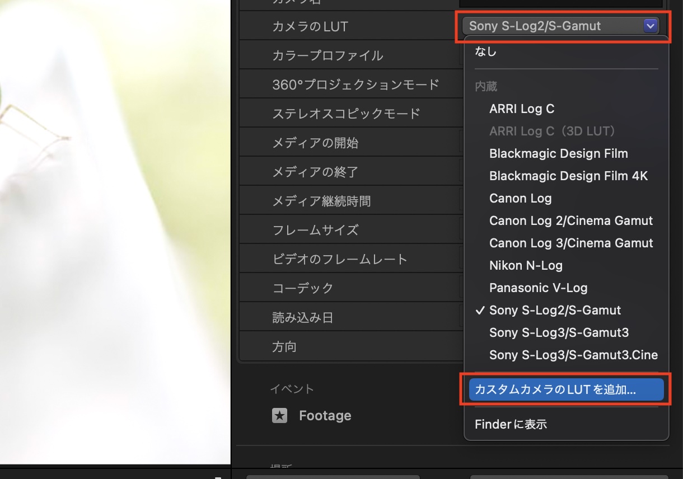Select Canon Log option

click(521, 198)
